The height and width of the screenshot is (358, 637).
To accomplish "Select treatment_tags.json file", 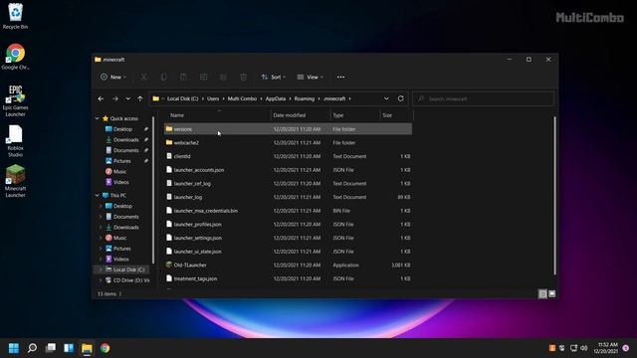I will click(x=288, y=278).
